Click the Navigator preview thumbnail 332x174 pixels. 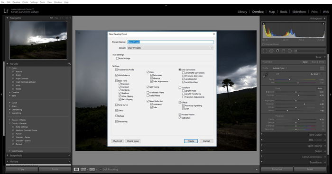(x=38, y=40)
